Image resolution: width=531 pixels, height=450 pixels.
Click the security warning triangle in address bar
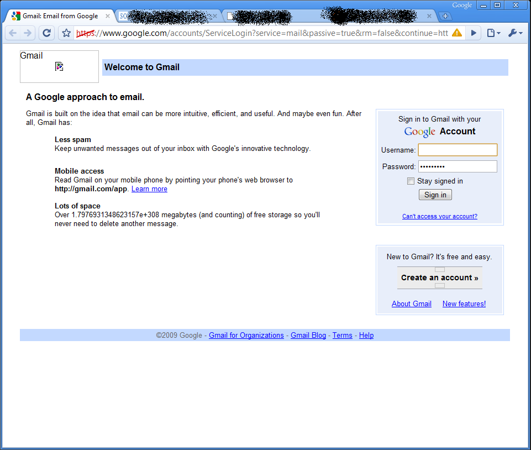pos(457,33)
